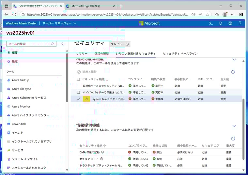Open help question mark icon
This screenshot has height=175, width=248.
(x=240, y=23)
